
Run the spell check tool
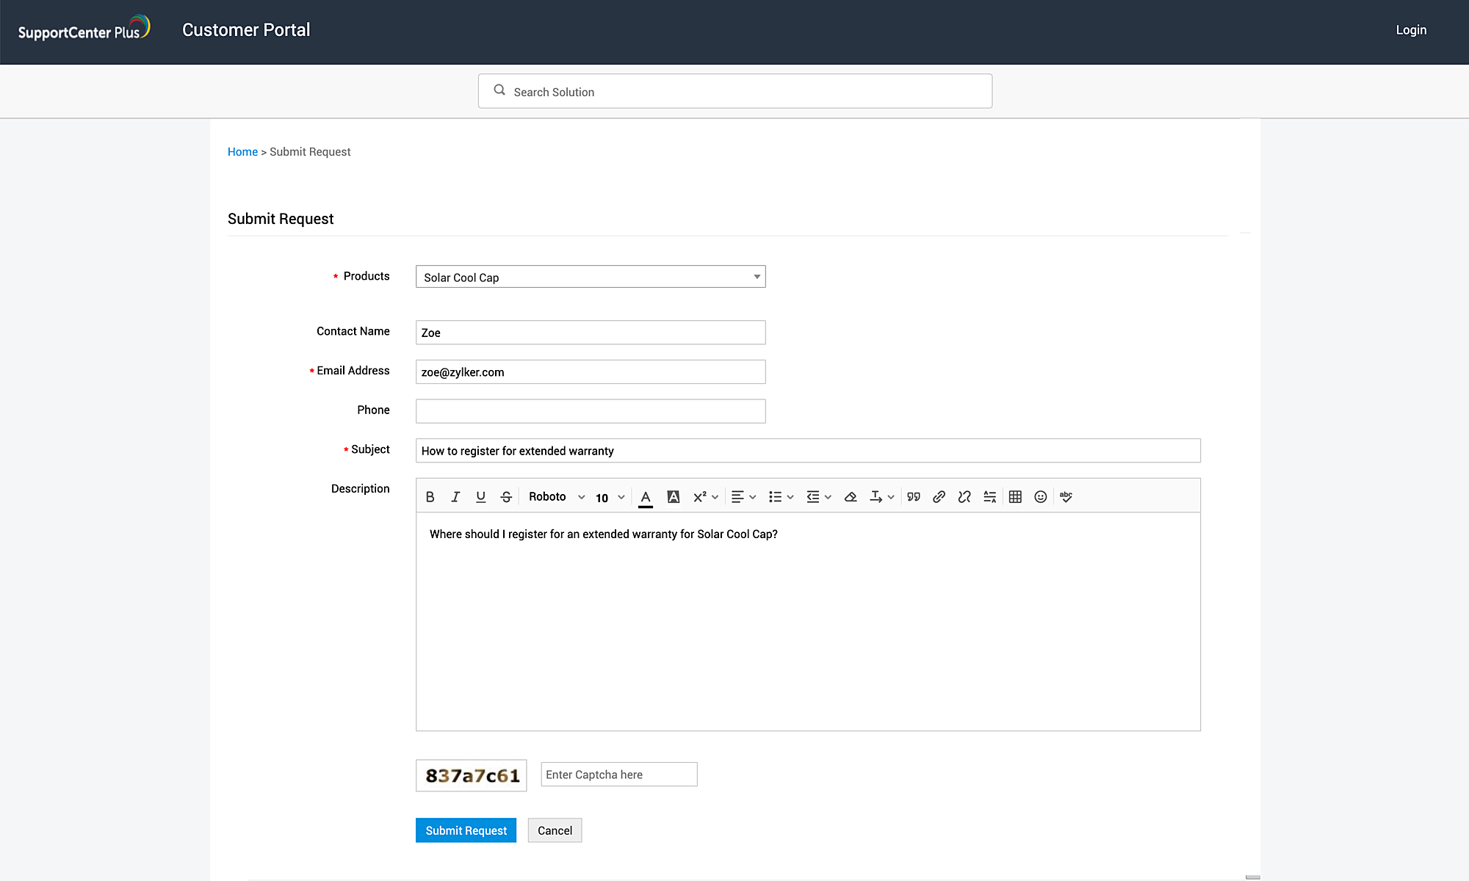tap(1066, 497)
